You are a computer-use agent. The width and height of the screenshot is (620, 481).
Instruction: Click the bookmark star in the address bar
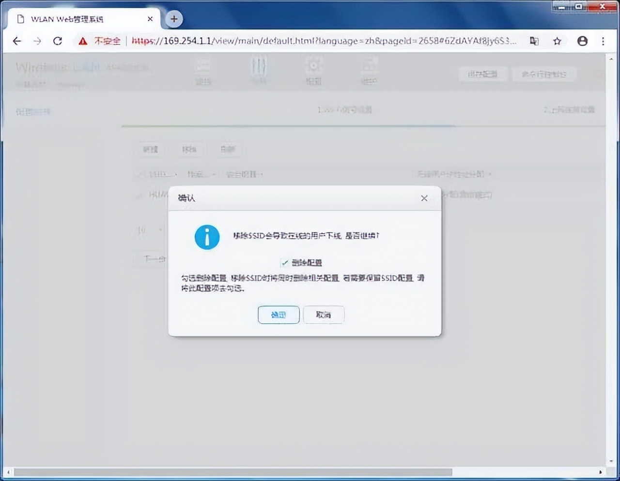point(557,41)
